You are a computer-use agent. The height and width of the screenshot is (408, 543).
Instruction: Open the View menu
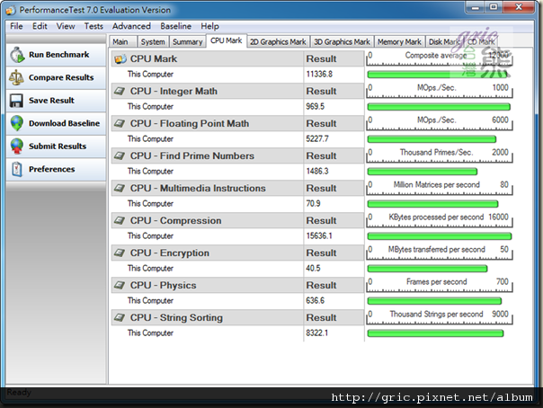point(66,26)
